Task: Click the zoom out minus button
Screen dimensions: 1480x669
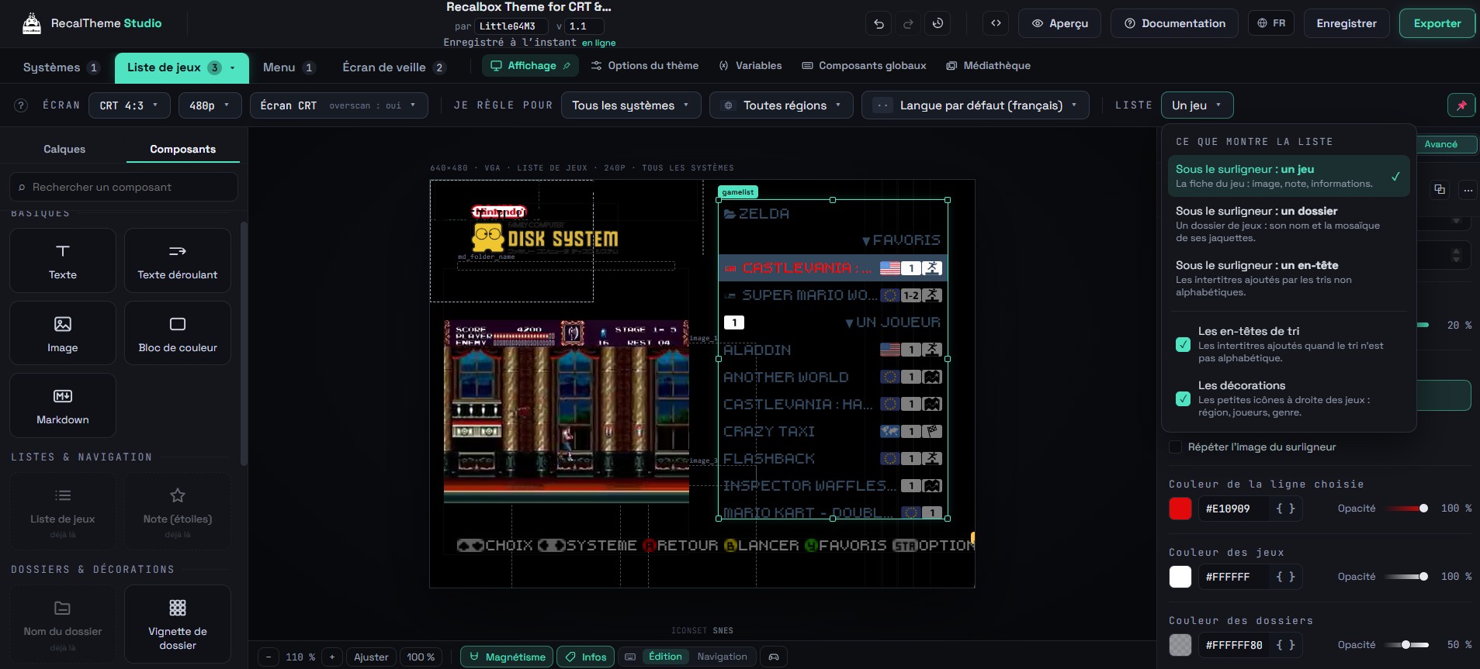Action: click(269, 657)
